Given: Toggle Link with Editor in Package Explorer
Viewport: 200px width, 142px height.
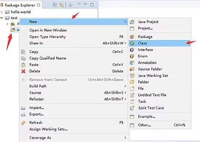Looking at the screenshot, I should (x=61, y=5).
